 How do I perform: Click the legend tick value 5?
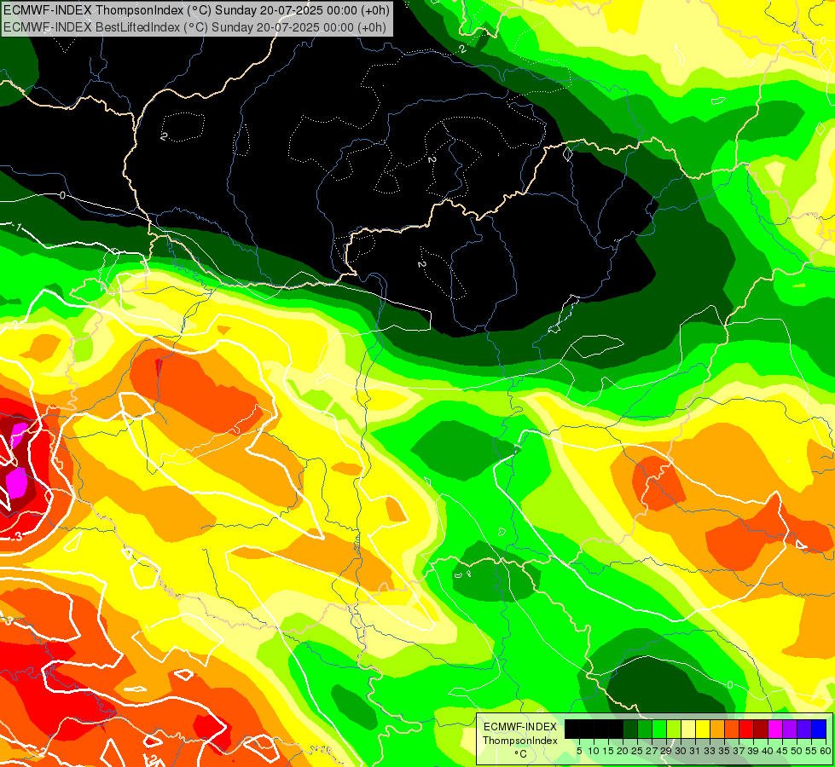[x=579, y=751]
